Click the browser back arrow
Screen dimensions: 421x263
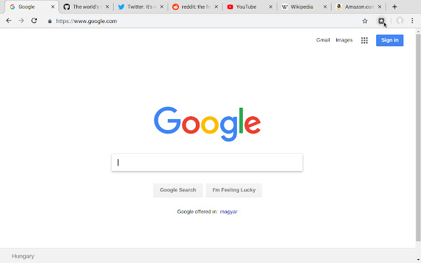point(9,20)
